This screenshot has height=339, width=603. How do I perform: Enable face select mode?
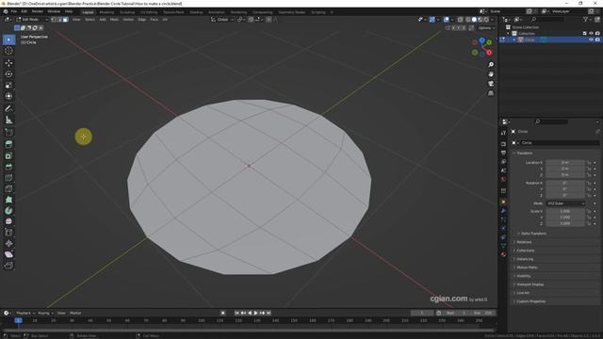[65, 19]
